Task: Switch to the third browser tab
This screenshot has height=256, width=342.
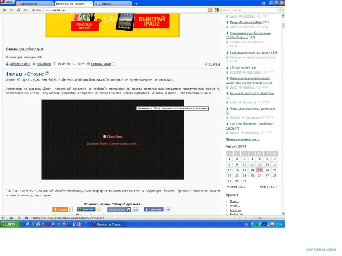Action: pyautogui.click(x=113, y=4)
